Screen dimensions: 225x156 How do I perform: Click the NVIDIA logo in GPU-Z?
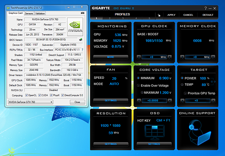(x=75, y=27)
